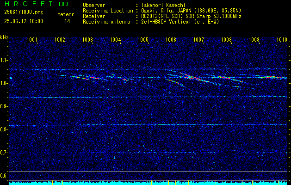Image resolution: width=291 pixels, height=185 pixels.
Task: Select the 1005 time axis label
Action: pos(143,40)
